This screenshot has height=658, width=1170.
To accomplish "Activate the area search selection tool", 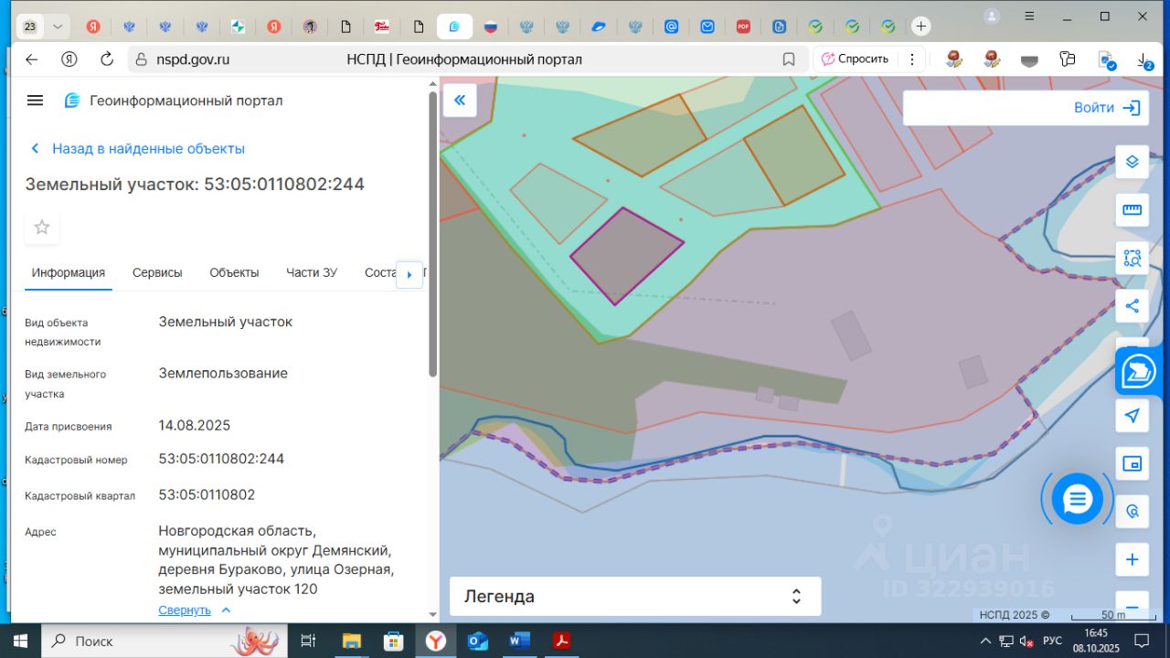I will coord(1132,258).
